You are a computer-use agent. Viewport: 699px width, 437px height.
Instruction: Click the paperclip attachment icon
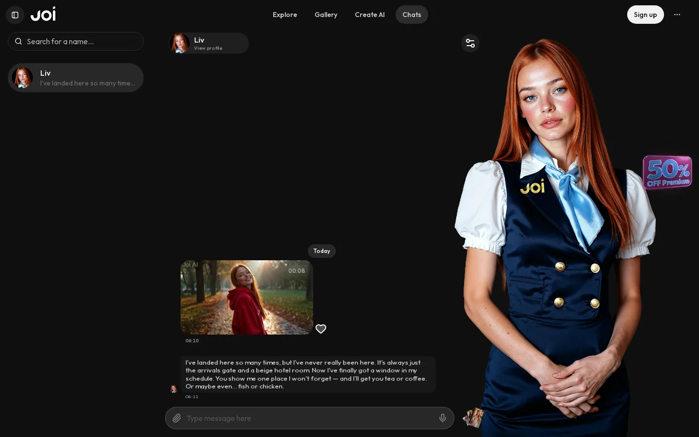tap(177, 418)
